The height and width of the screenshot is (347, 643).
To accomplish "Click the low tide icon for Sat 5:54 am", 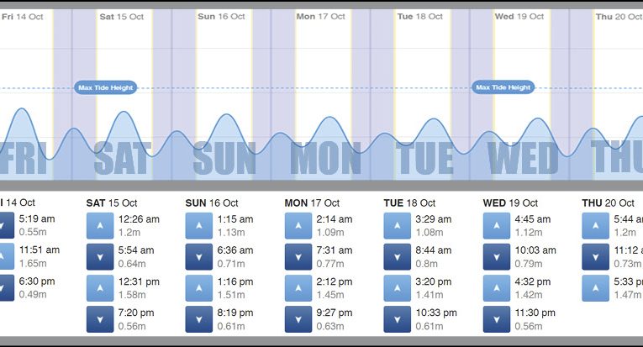I will click(100, 256).
